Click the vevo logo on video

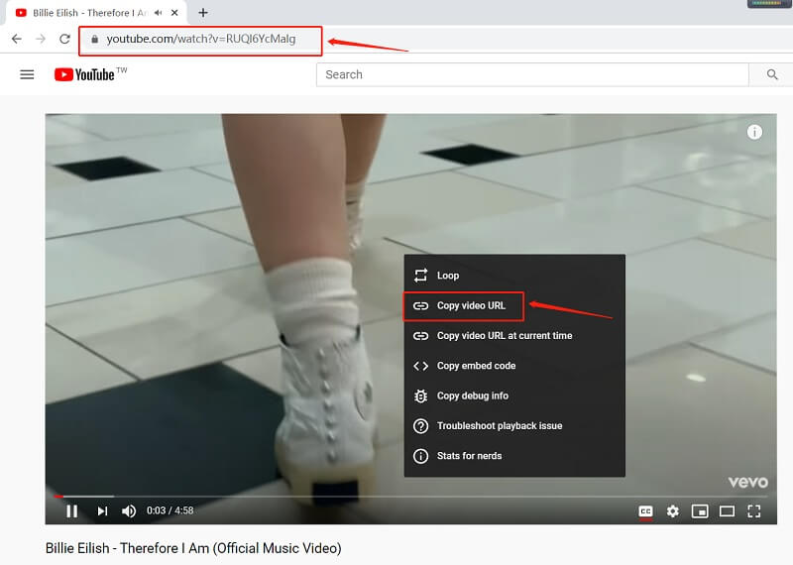748,482
